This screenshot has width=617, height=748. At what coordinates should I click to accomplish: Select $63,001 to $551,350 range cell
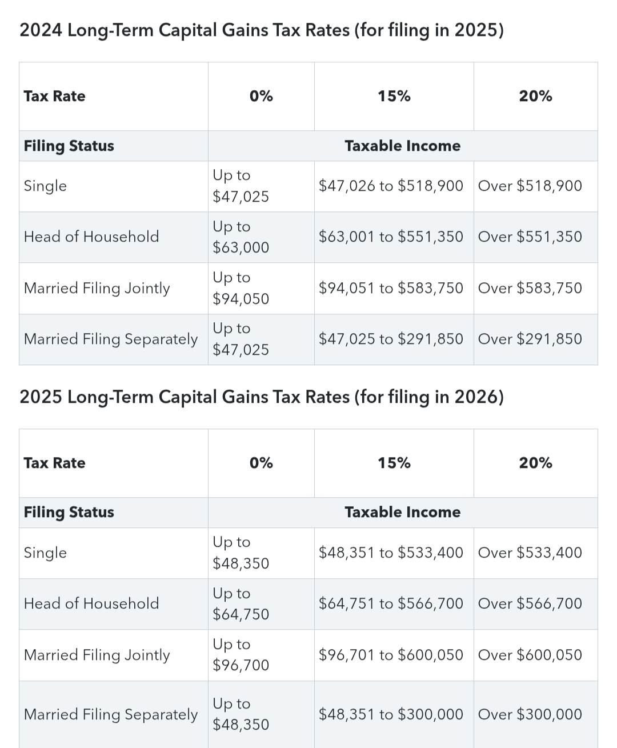click(394, 237)
